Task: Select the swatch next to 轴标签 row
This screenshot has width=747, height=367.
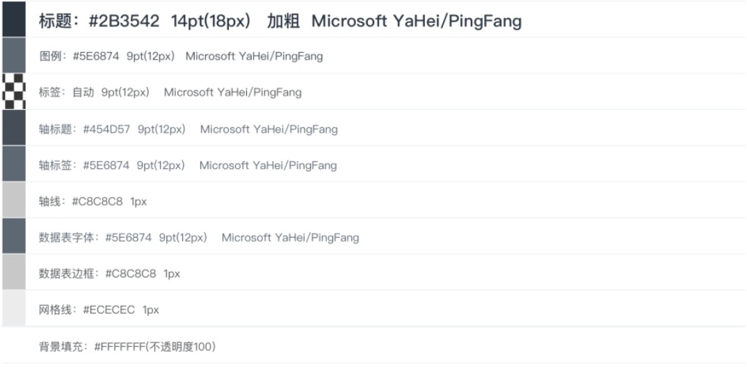Action: pos(13,165)
